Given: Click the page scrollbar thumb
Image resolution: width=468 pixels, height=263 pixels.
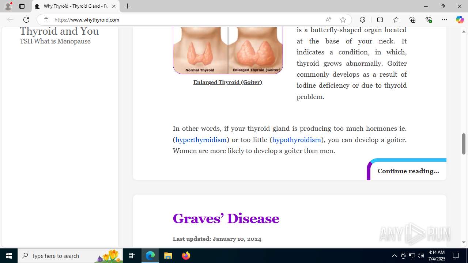Looking at the screenshot, I should [x=464, y=144].
